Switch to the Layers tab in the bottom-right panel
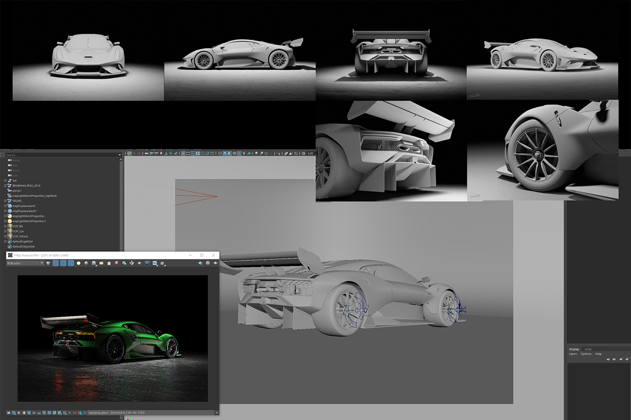The image size is (631, 420). coord(573,354)
